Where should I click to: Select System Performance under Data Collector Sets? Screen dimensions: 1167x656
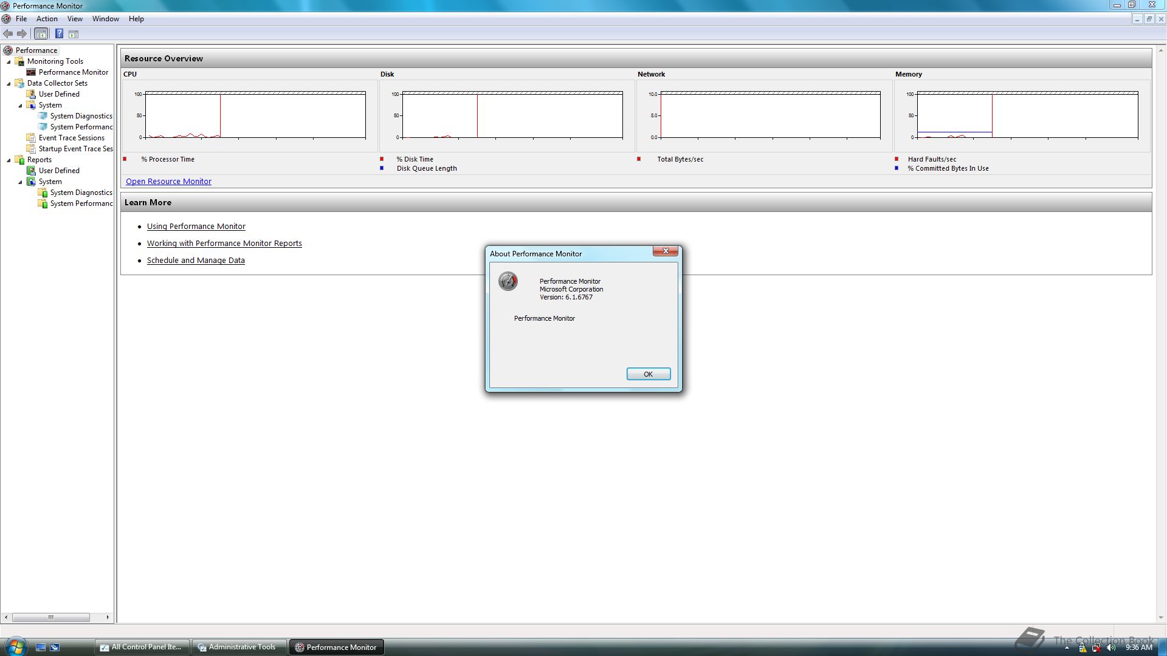tap(81, 127)
